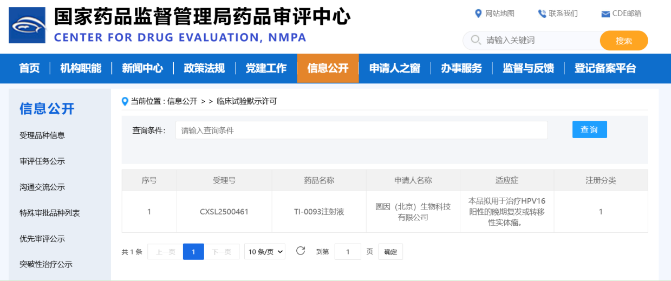Click the 受理号 column header
The height and width of the screenshot is (281, 671).
tap(224, 180)
